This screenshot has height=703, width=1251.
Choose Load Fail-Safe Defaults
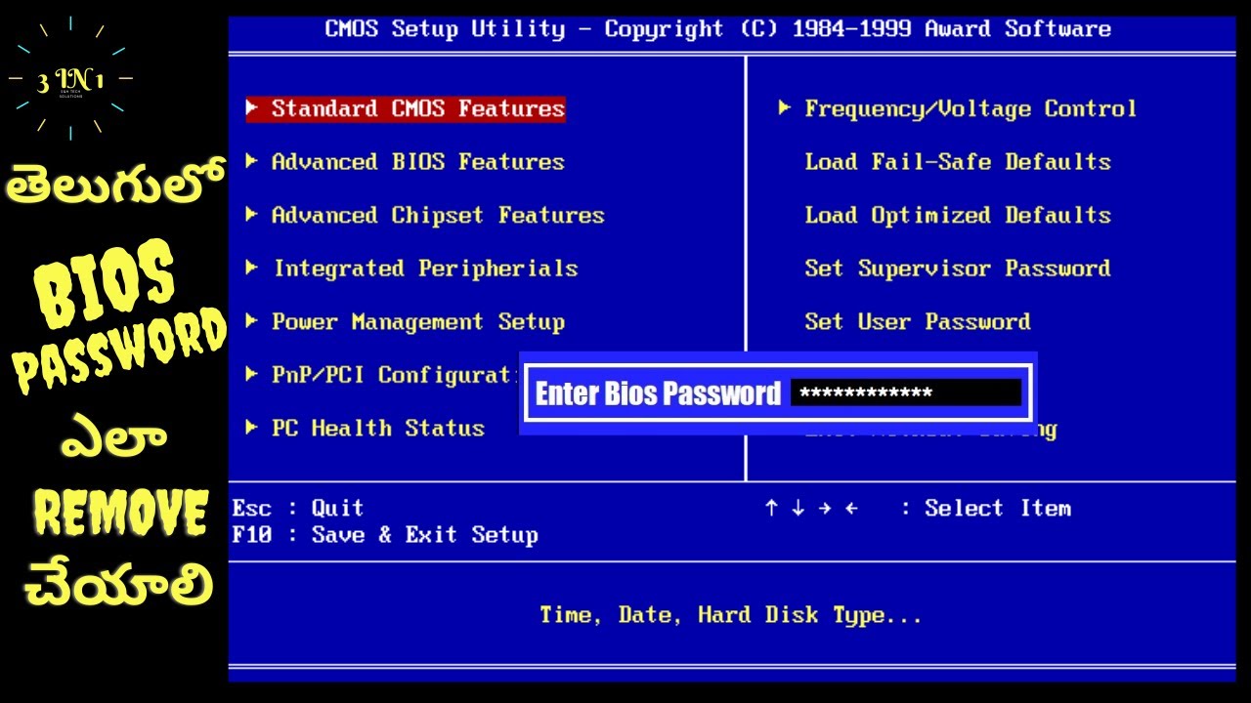tap(958, 162)
